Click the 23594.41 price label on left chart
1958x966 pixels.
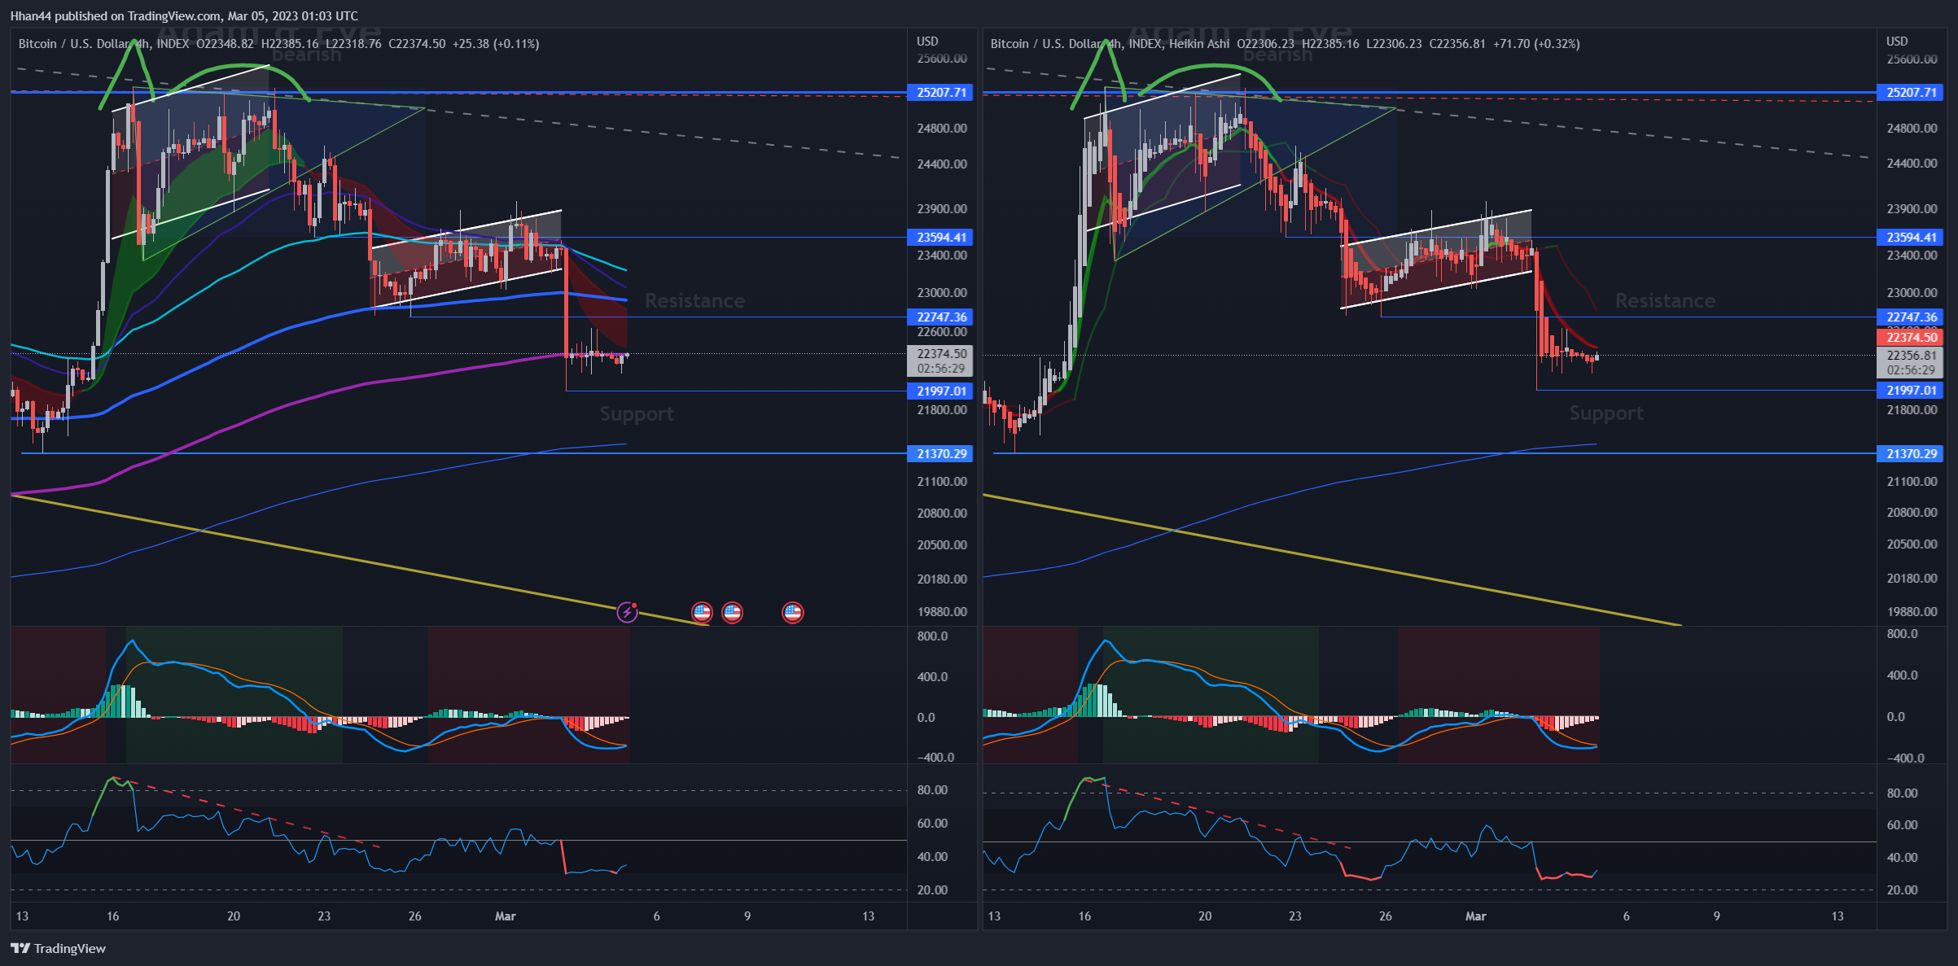942,238
